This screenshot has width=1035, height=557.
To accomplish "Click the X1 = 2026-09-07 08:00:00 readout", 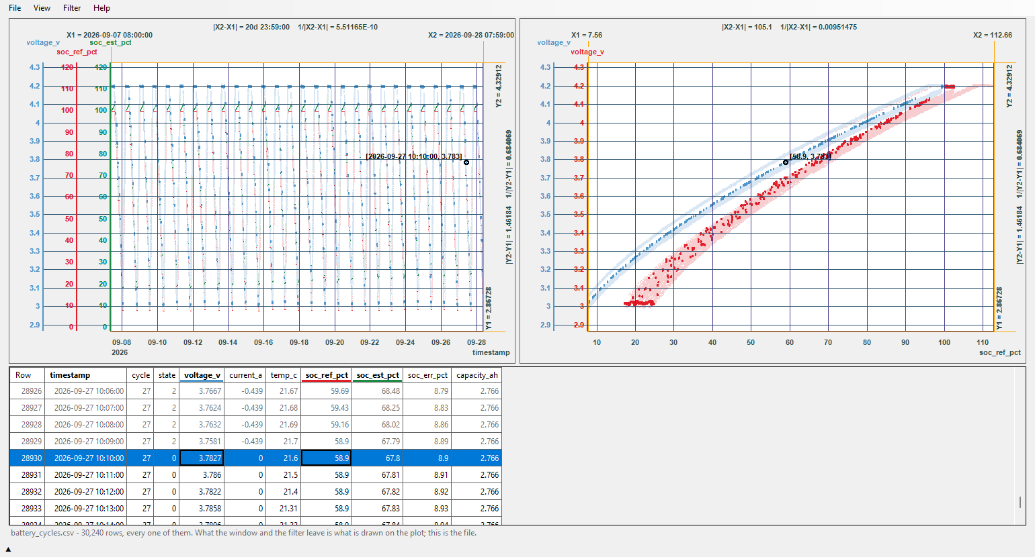I will [110, 35].
